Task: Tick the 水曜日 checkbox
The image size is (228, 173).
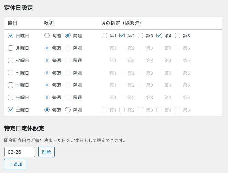Action: [11, 73]
